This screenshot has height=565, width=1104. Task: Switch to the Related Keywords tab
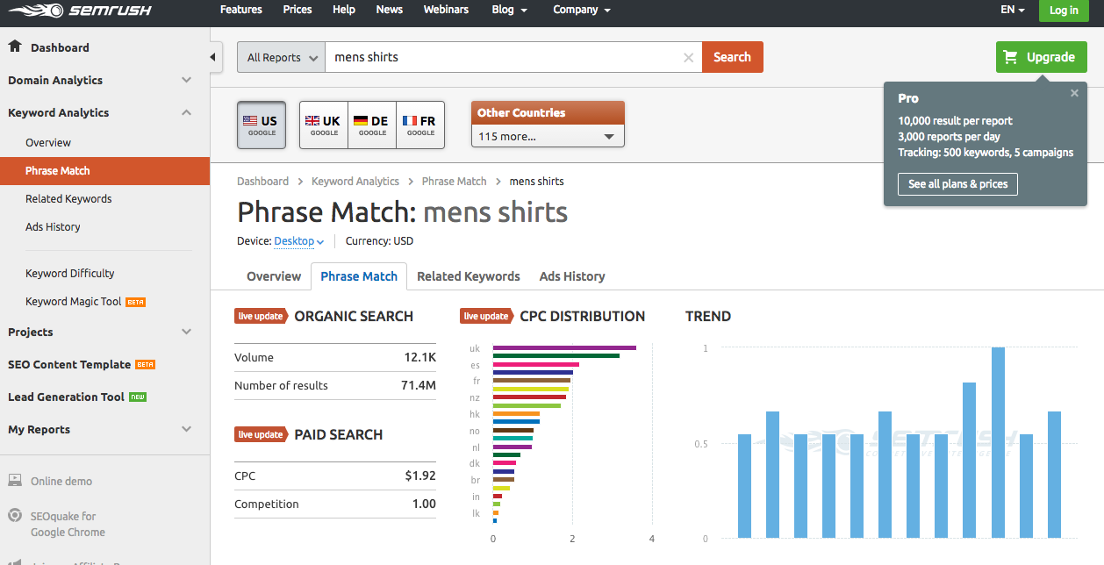(x=469, y=276)
